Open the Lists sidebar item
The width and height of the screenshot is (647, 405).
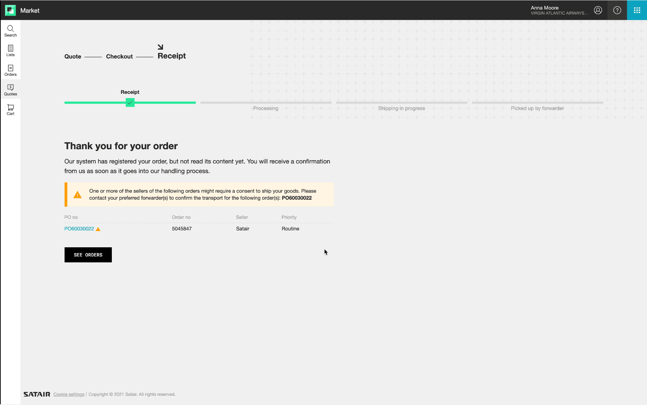tap(11, 51)
